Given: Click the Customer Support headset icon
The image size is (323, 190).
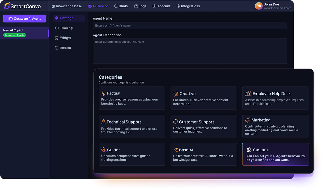Looking at the screenshot, I should click(x=176, y=122).
